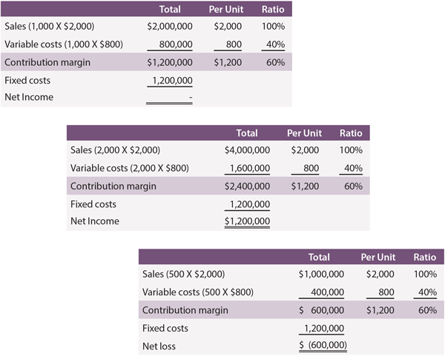Click Variable costs (1,000 X $800) label
445x356 pixels.
[64, 44]
